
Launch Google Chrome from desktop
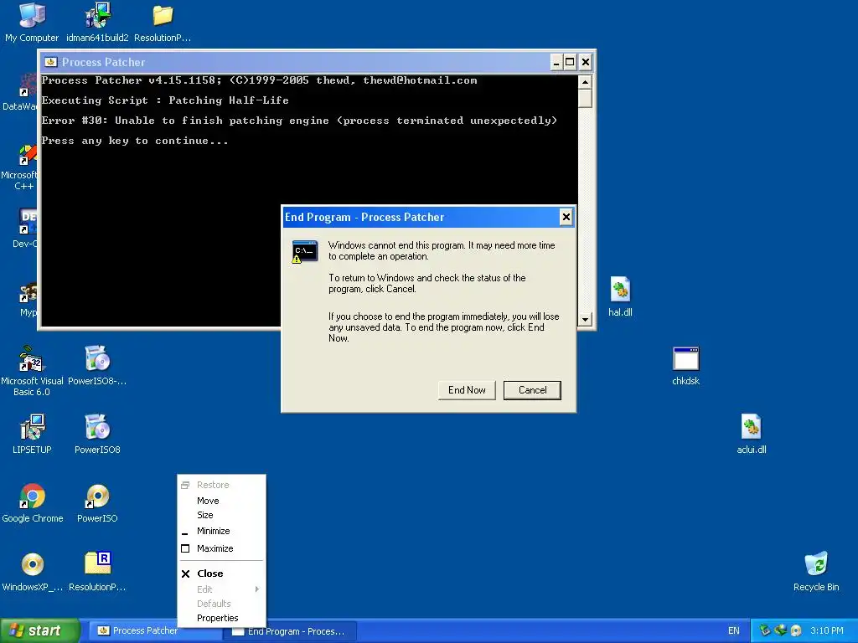(33, 502)
